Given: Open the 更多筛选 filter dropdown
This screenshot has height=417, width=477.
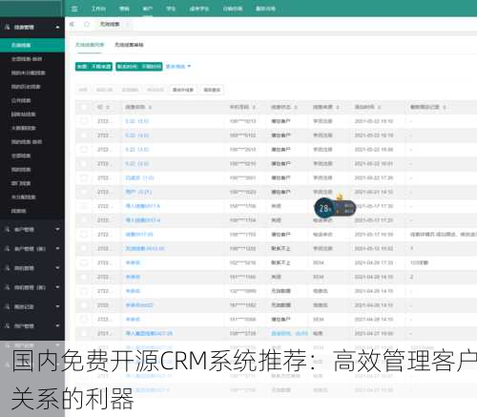Looking at the screenshot, I should (x=178, y=67).
